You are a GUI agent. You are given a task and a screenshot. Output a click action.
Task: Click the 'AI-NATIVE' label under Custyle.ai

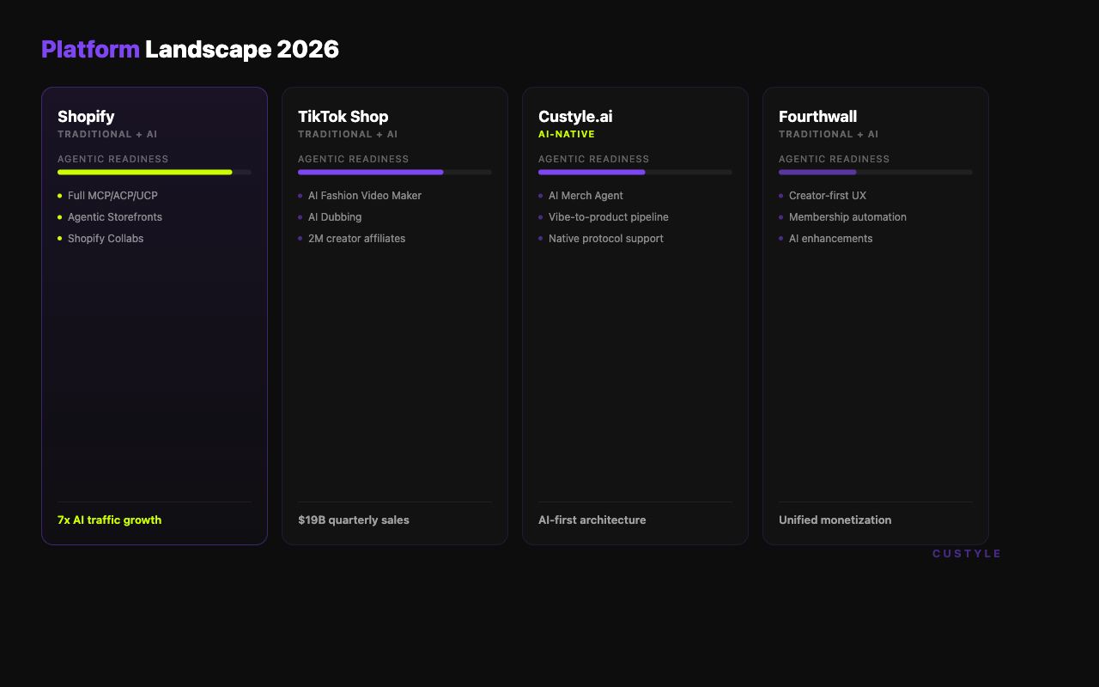tap(567, 135)
